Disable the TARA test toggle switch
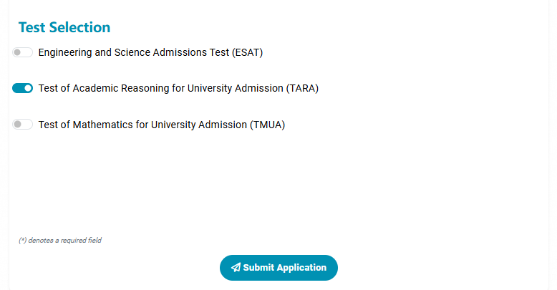This screenshot has height=290, width=557. [22, 88]
